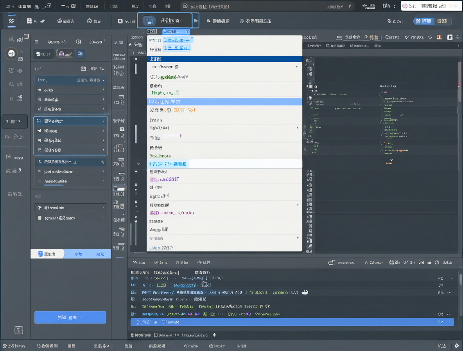Screen dimensions: 463x351
Task: Activate the bright blue segment of the pill switch
Action: click(x=424, y=21)
